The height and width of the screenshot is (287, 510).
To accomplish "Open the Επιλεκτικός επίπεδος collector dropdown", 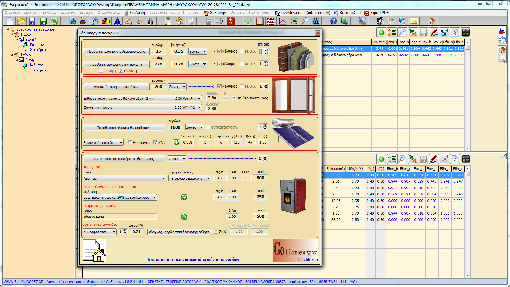I will (x=103, y=143).
